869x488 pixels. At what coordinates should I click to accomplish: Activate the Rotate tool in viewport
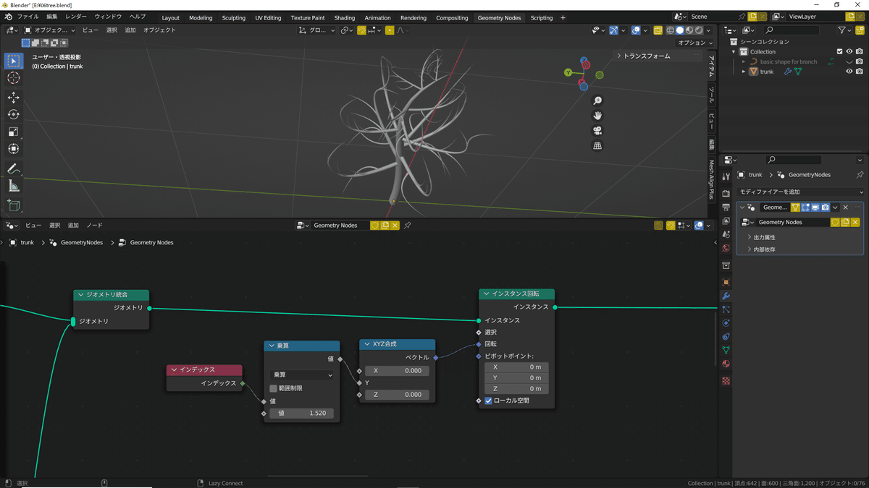click(13, 114)
